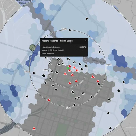The image size is (136, 136).
Task: Select the northernmost black diamond marker
Action: [87, 19]
